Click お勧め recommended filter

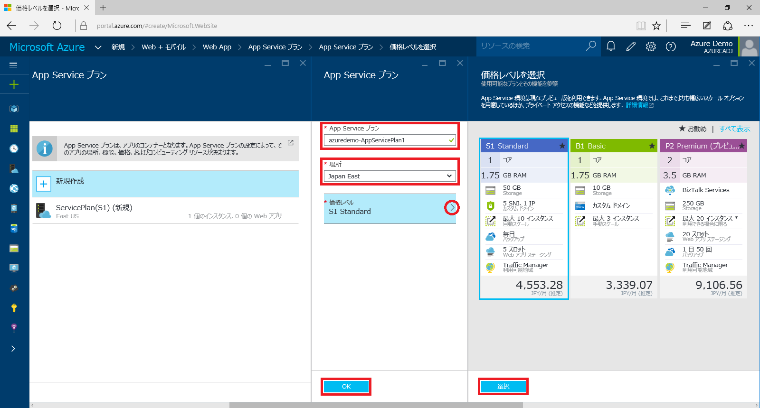693,129
